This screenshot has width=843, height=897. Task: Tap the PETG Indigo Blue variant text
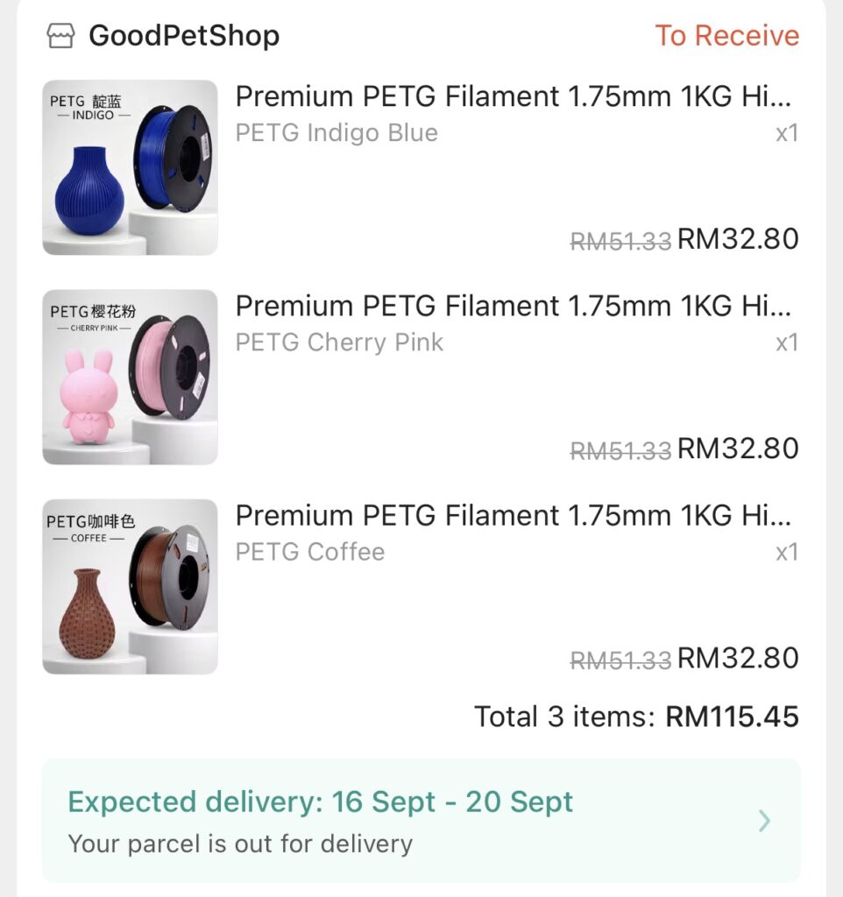336,133
